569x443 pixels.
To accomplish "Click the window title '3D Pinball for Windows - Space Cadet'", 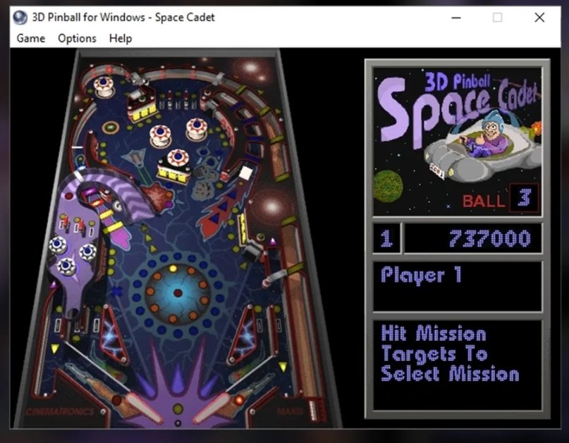I will pos(123,18).
